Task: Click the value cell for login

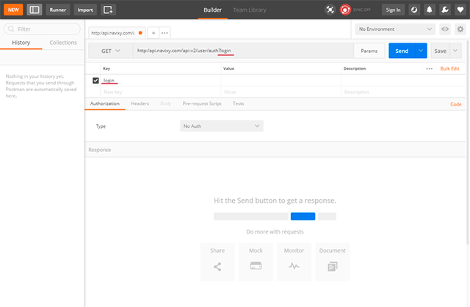Action: click(281, 80)
